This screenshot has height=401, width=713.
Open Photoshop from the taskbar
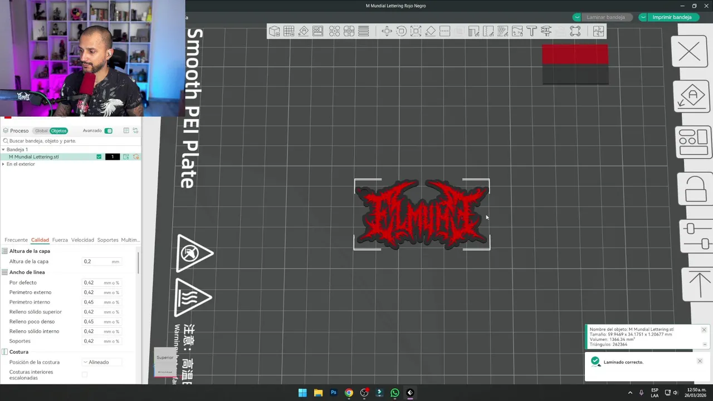coord(334,393)
